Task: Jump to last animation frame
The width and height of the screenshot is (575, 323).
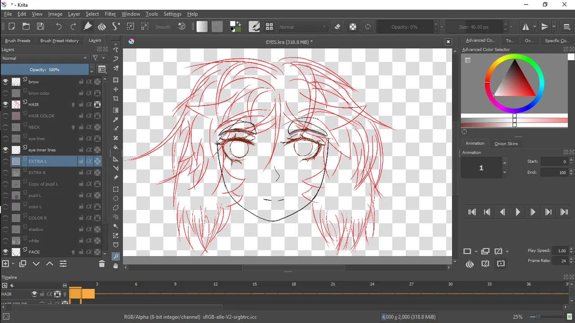Action: 564,212
